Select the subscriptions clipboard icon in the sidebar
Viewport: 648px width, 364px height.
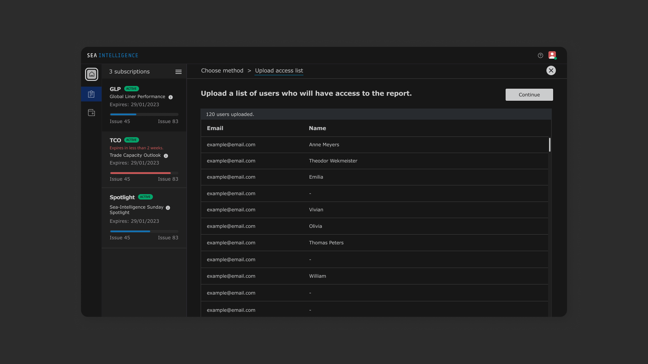pos(91,94)
